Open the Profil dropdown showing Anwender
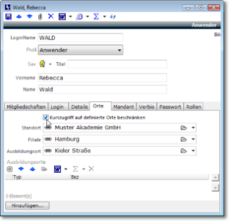The width and height of the screenshot is (229, 221). (x=80, y=50)
